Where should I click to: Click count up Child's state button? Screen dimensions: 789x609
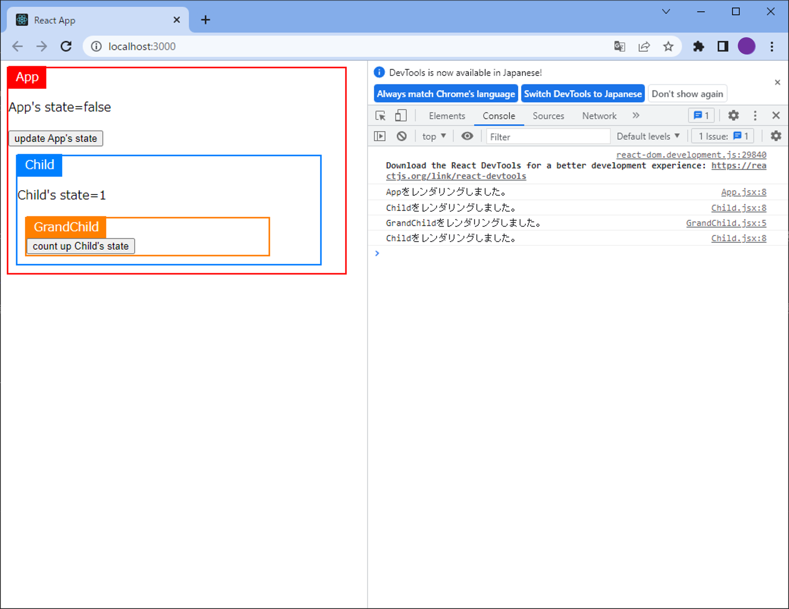click(x=81, y=246)
